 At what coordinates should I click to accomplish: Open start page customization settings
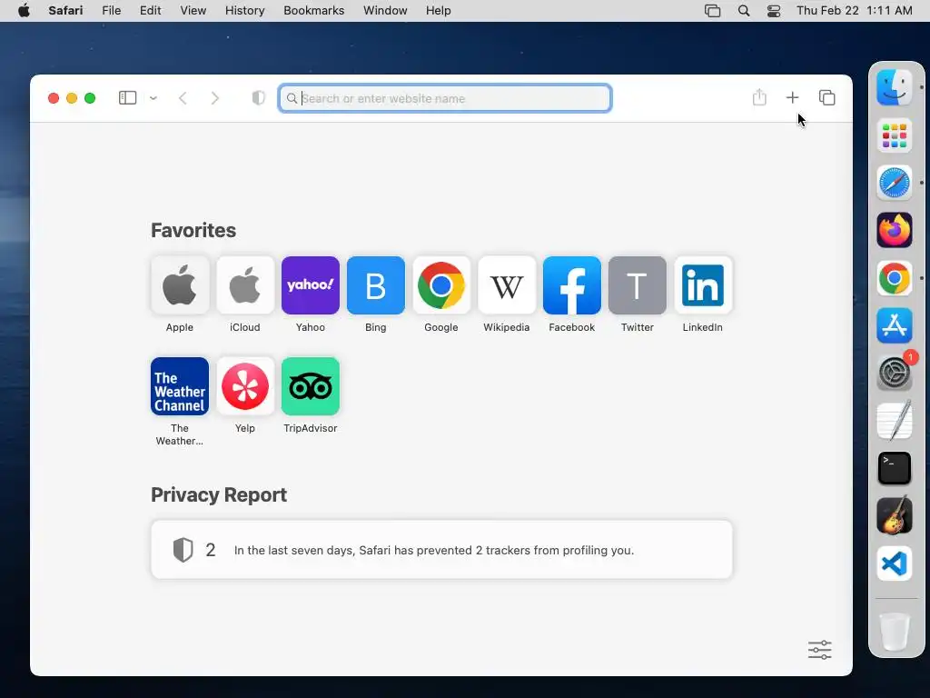click(x=820, y=650)
